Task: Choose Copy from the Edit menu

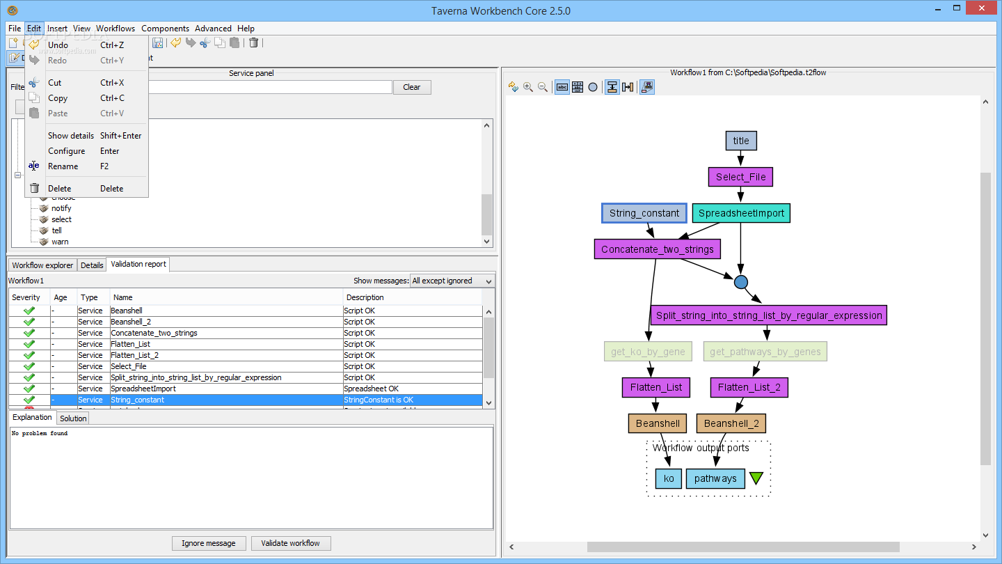Action: click(86, 97)
